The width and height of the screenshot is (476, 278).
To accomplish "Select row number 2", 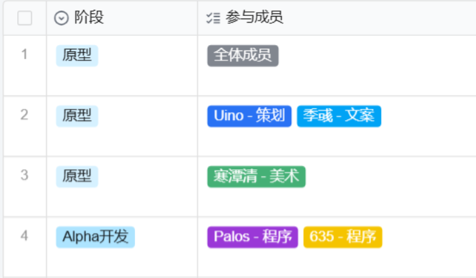I will coord(25,115).
